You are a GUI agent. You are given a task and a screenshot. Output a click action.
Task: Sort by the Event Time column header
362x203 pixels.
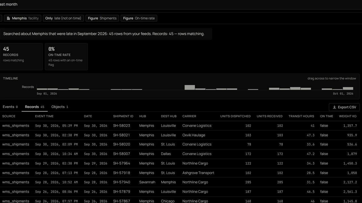44,116
